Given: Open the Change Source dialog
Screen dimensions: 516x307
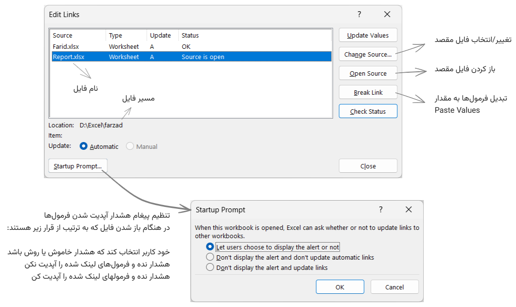Looking at the screenshot, I should tap(368, 54).
